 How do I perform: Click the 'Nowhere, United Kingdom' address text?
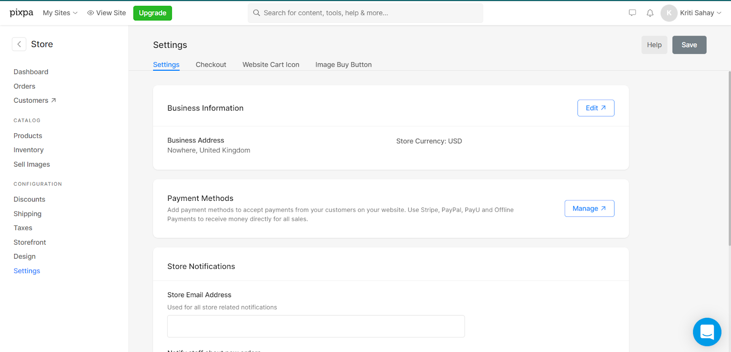point(209,150)
